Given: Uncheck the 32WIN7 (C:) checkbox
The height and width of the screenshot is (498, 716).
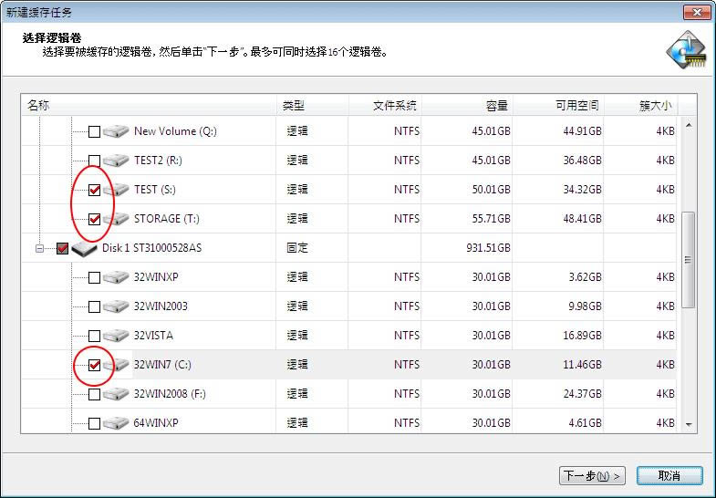Looking at the screenshot, I should pyautogui.click(x=94, y=365).
